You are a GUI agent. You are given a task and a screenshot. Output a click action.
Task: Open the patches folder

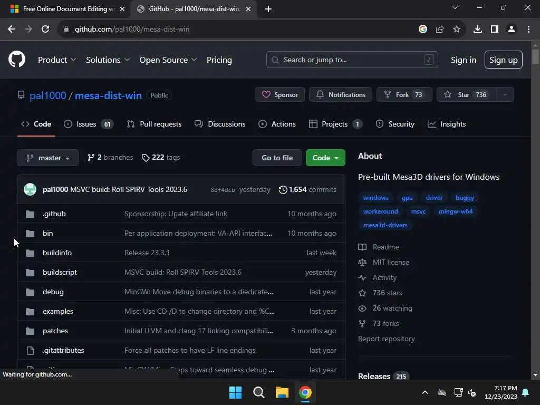pyautogui.click(x=55, y=331)
